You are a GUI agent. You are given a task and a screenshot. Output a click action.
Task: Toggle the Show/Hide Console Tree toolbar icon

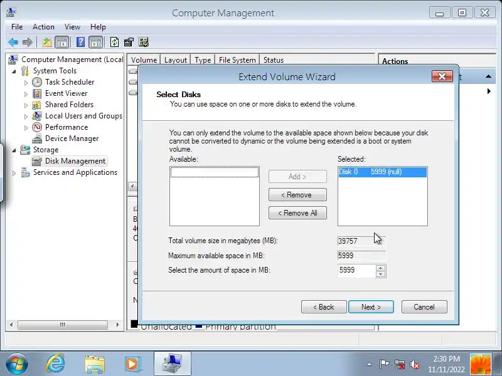(61, 42)
